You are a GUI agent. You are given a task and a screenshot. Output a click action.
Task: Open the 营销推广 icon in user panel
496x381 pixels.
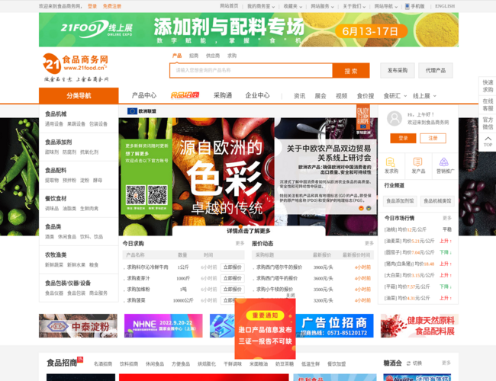(x=445, y=166)
